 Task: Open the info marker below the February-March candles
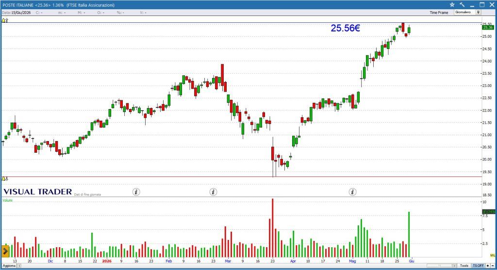tap(214, 192)
